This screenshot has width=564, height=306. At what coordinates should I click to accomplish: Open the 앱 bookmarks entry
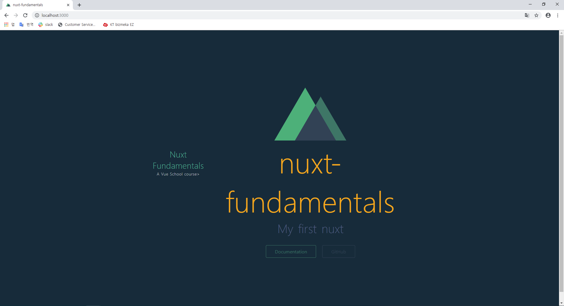13,25
